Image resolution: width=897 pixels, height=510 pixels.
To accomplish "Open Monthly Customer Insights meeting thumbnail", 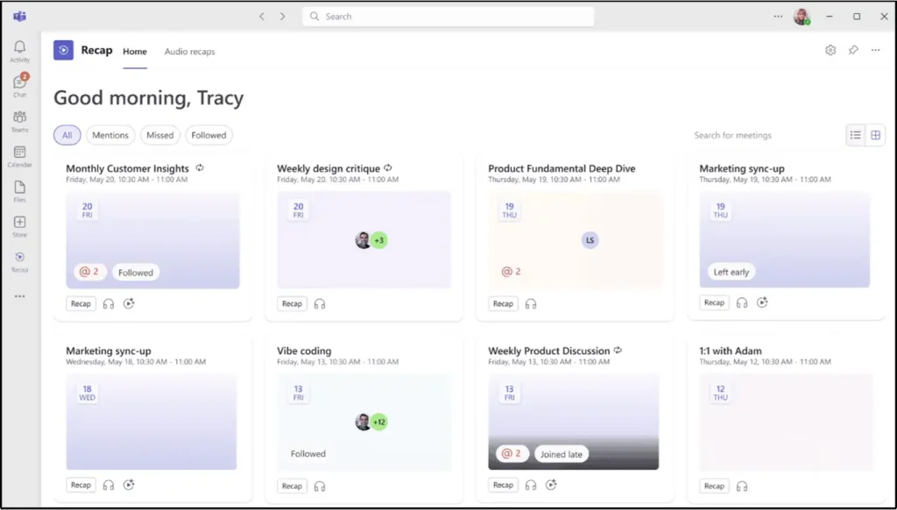I will click(x=152, y=240).
